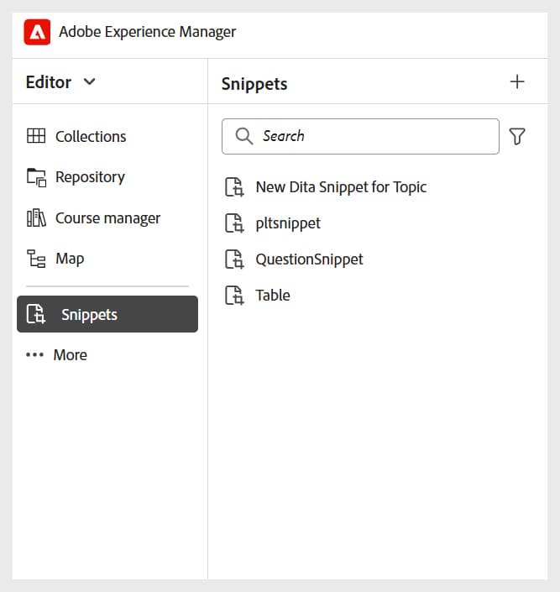Click the Adobe logo icon
Screen dimensions: 560x592
(37, 33)
